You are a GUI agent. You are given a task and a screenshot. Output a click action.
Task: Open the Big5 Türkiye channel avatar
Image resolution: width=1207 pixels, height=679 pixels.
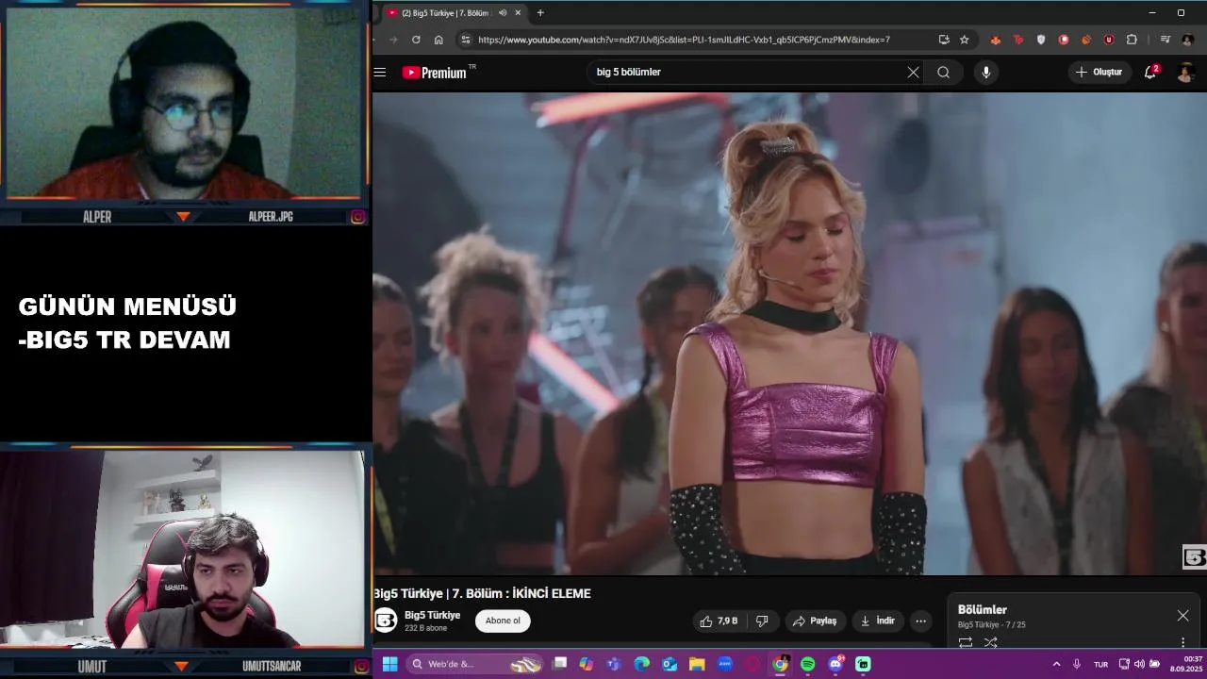[385, 621]
